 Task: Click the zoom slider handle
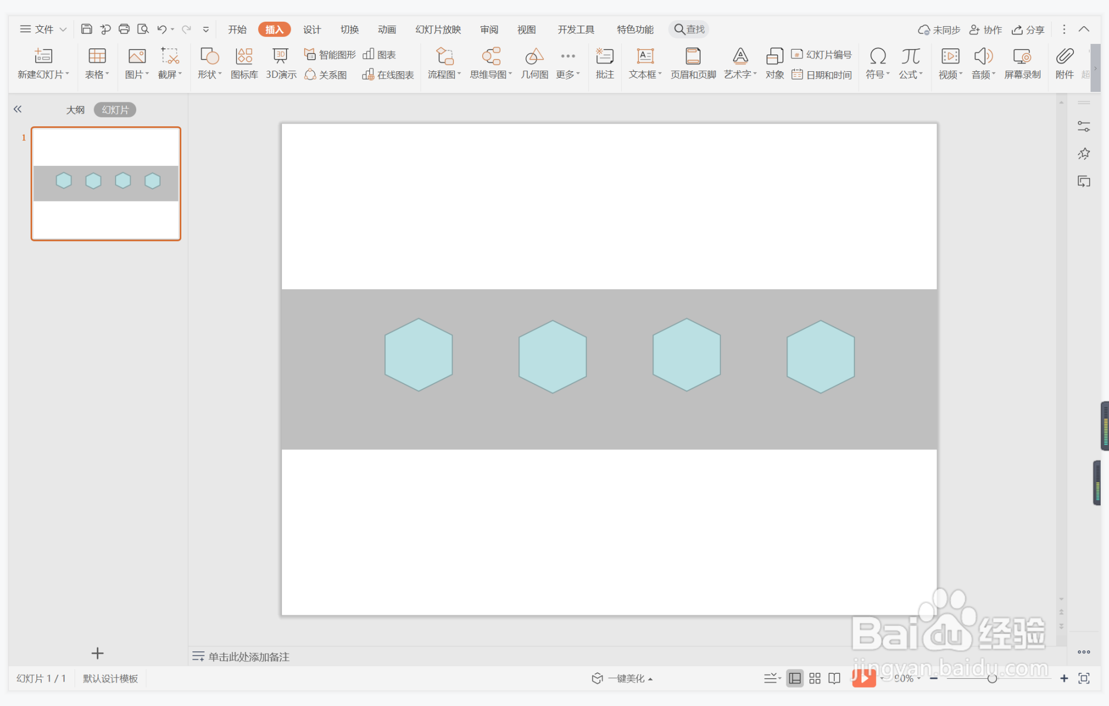click(992, 678)
